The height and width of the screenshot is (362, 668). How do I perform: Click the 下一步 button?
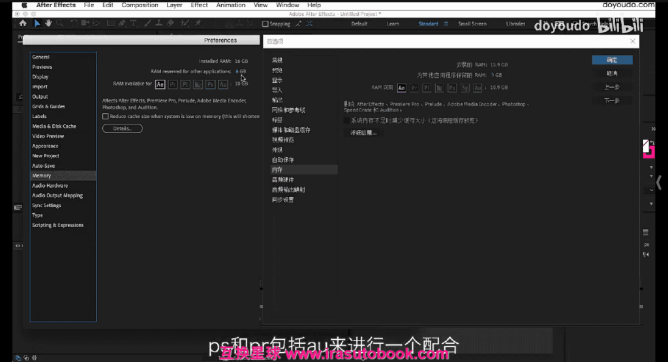(x=612, y=101)
